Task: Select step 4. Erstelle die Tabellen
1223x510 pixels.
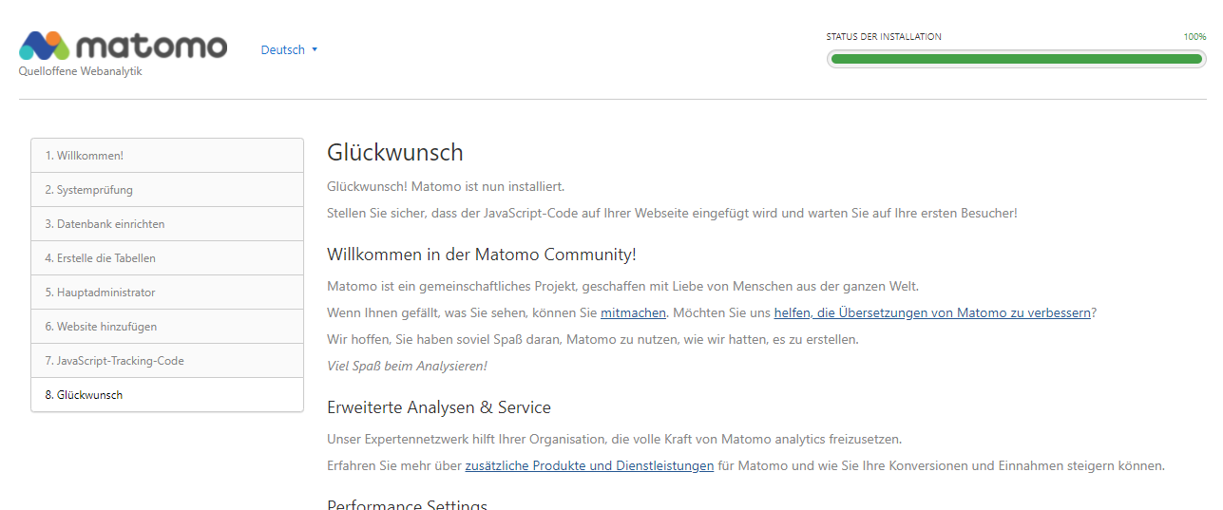Action: pyautogui.click(x=167, y=258)
